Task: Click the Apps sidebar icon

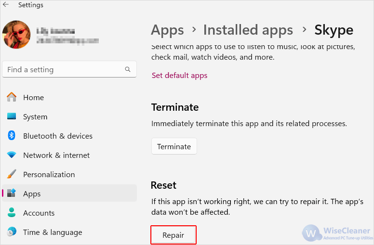Action: [x=12, y=193]
